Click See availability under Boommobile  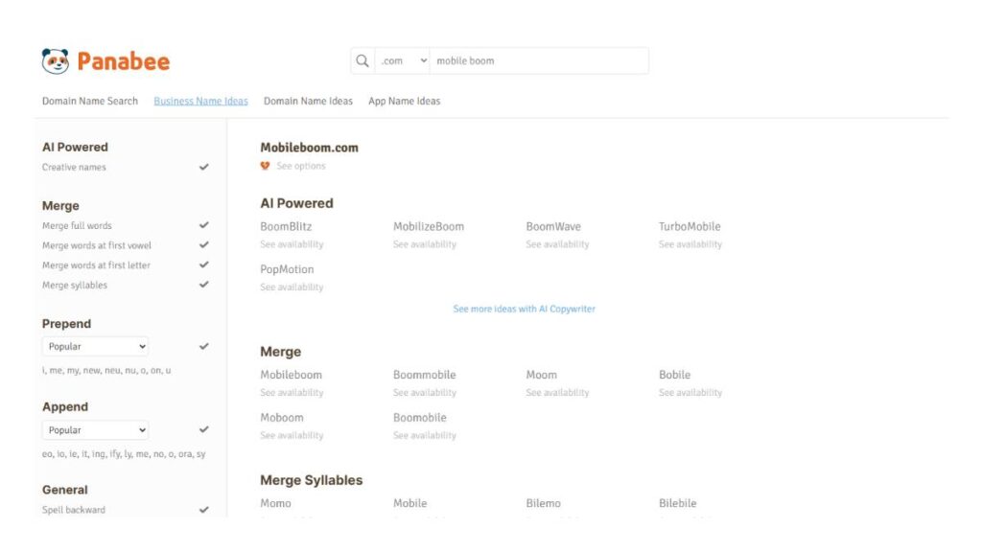[x=425, y=392]
